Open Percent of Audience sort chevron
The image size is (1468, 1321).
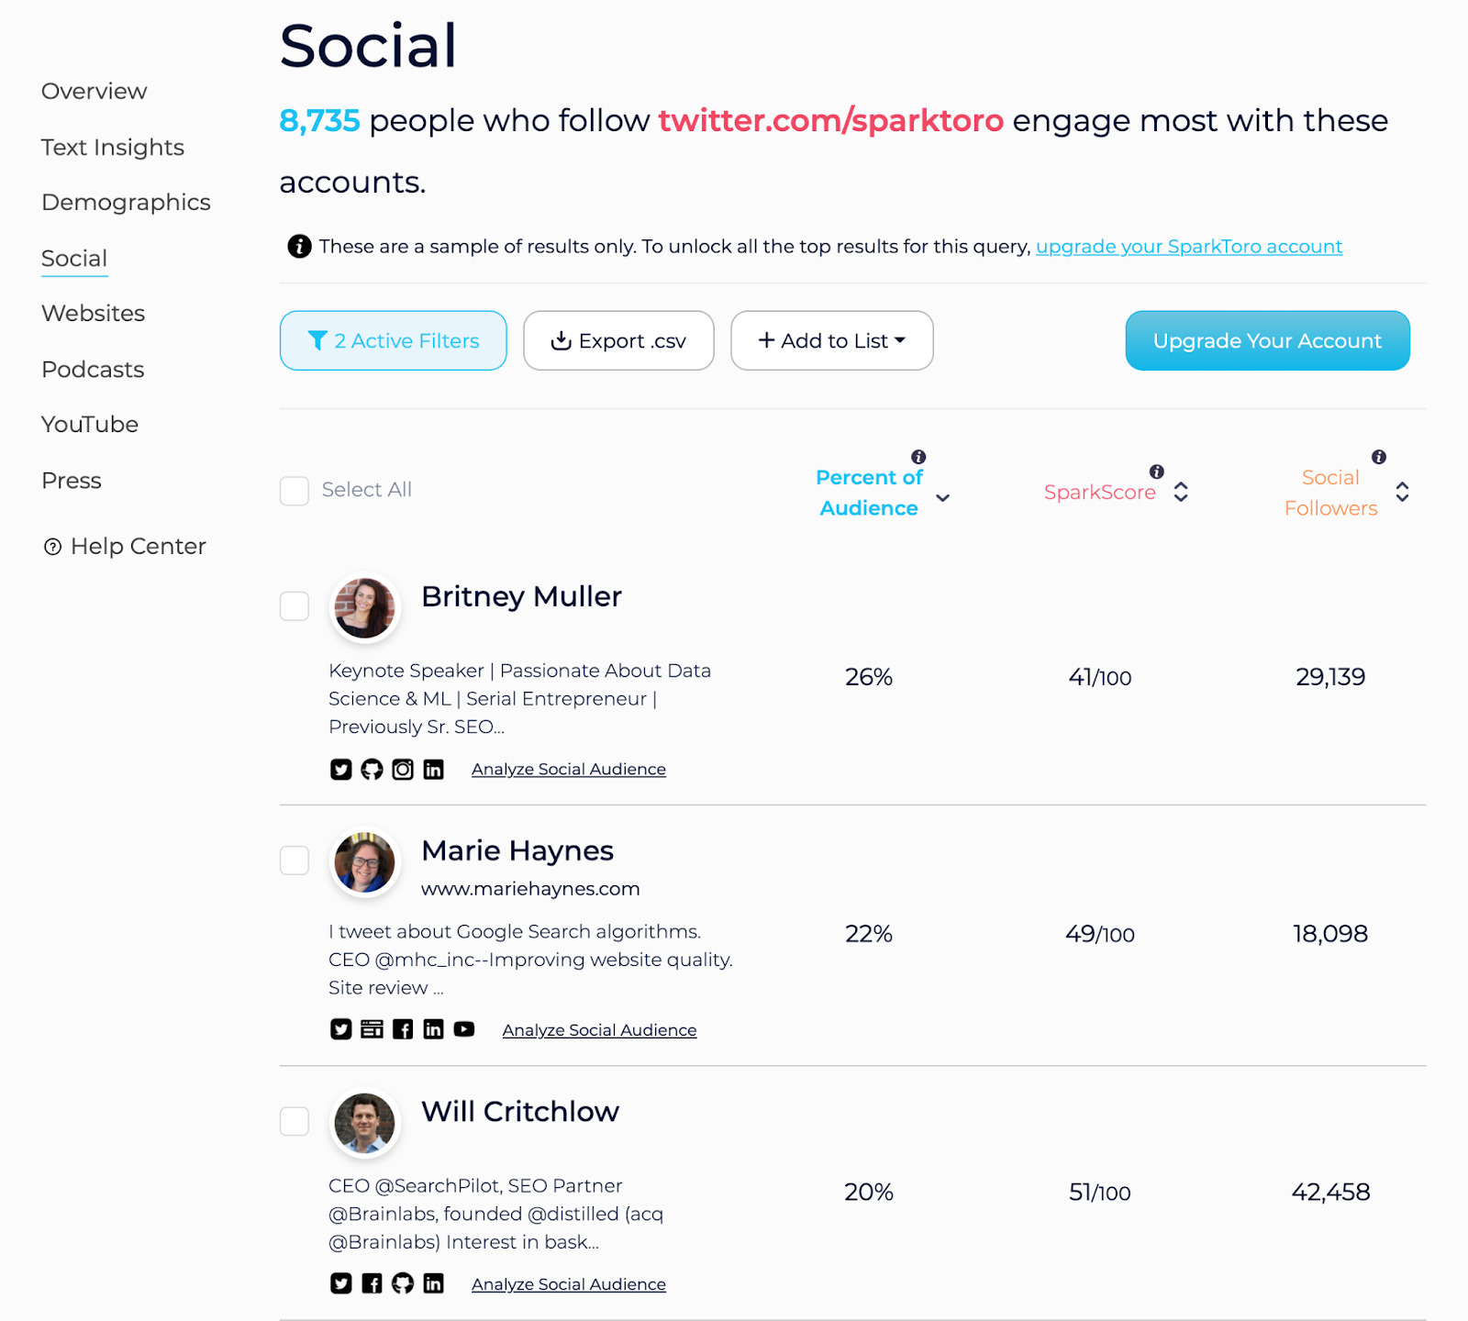point(943,498)
